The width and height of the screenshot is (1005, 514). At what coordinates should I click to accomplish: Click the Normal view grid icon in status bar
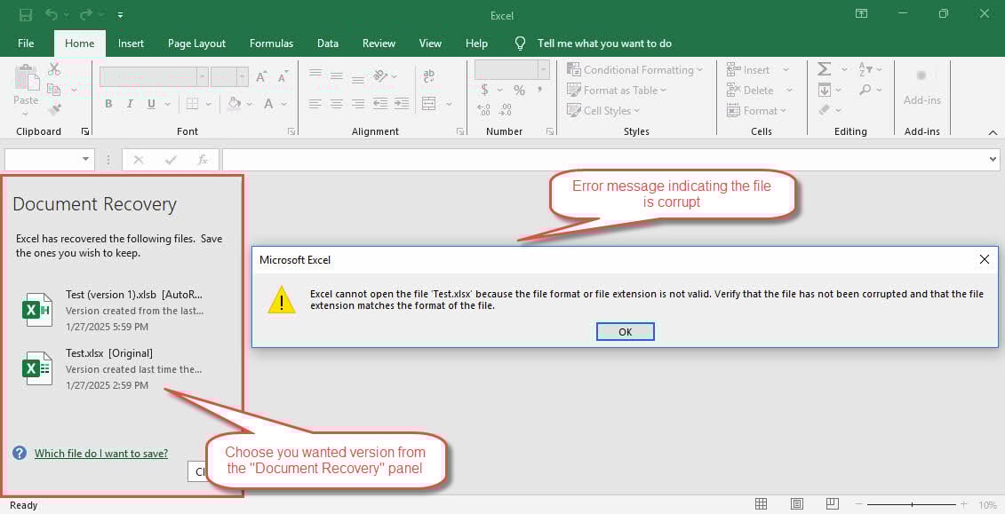click(761, 504)
